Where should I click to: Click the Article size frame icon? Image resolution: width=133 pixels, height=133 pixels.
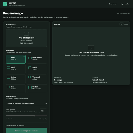[9, 77]
